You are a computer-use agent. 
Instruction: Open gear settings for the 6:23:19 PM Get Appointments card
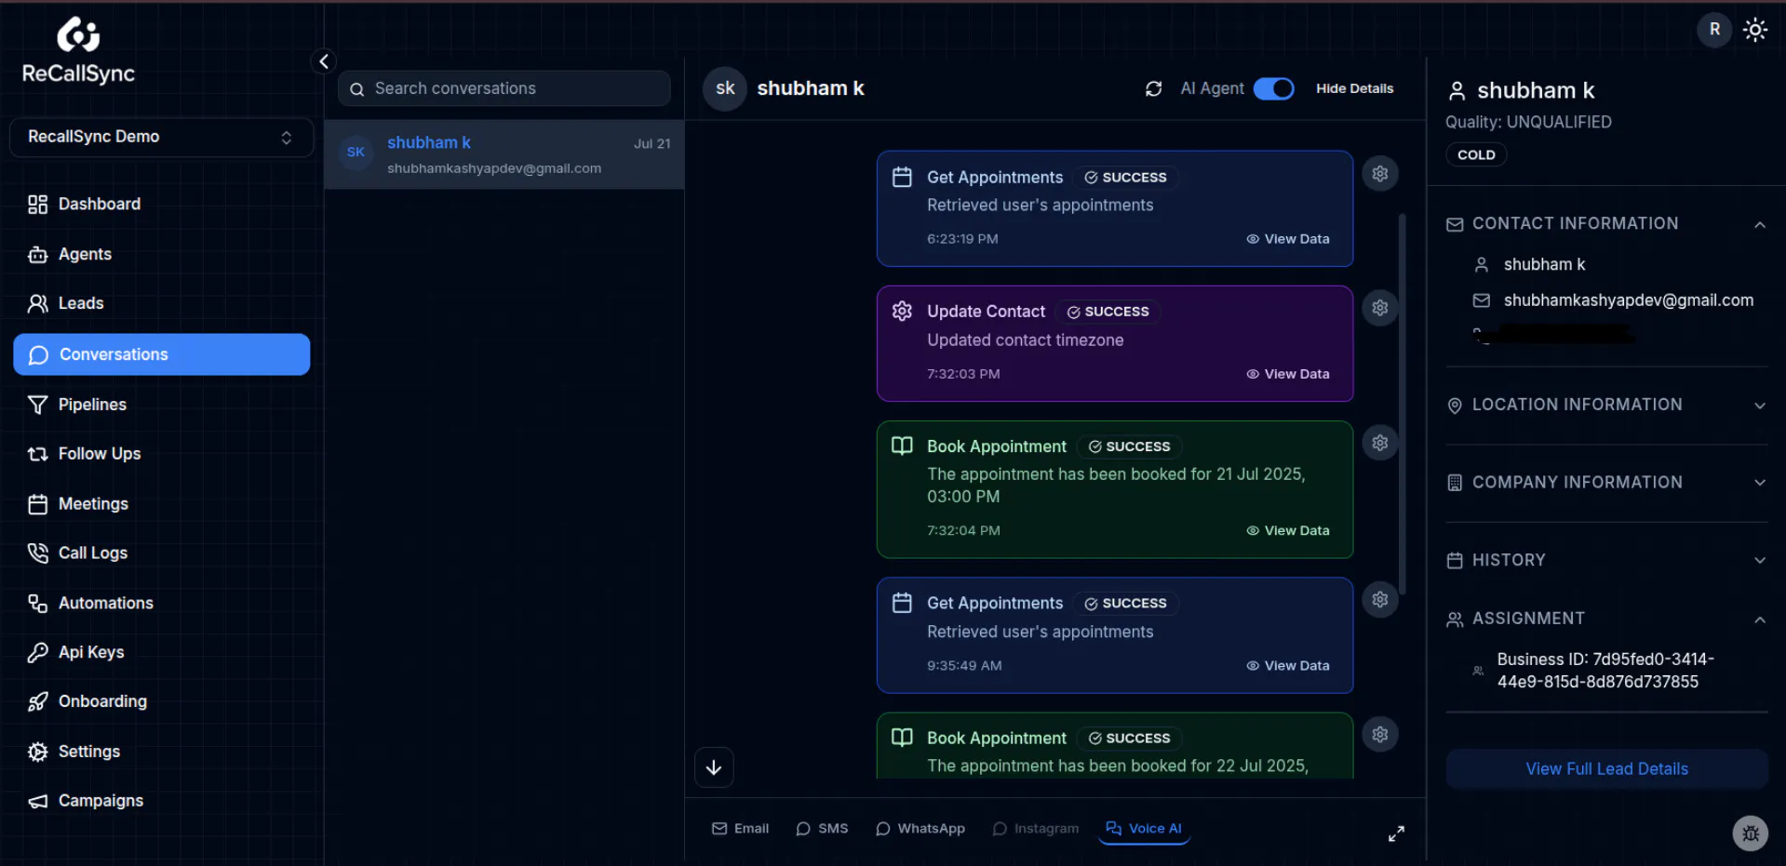tap(1380, 174)
